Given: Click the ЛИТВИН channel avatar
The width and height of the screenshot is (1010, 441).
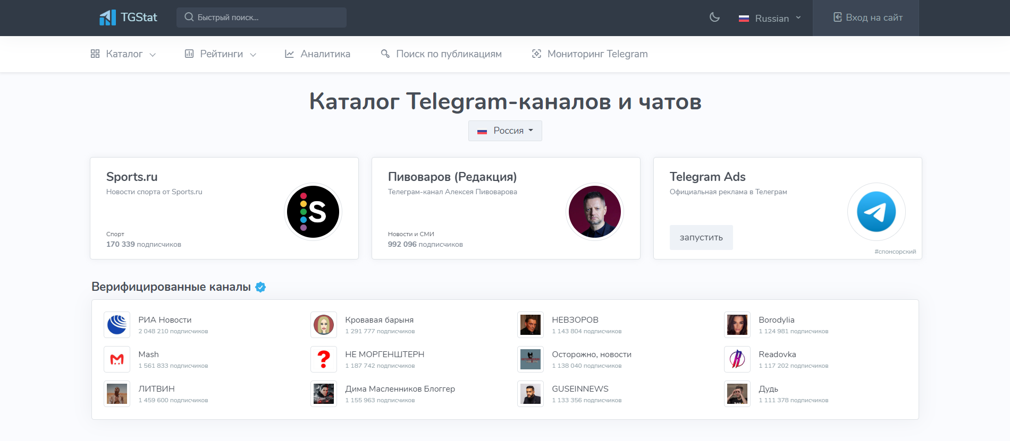Looking at the screenshot, I should click(x=117, y=394).
